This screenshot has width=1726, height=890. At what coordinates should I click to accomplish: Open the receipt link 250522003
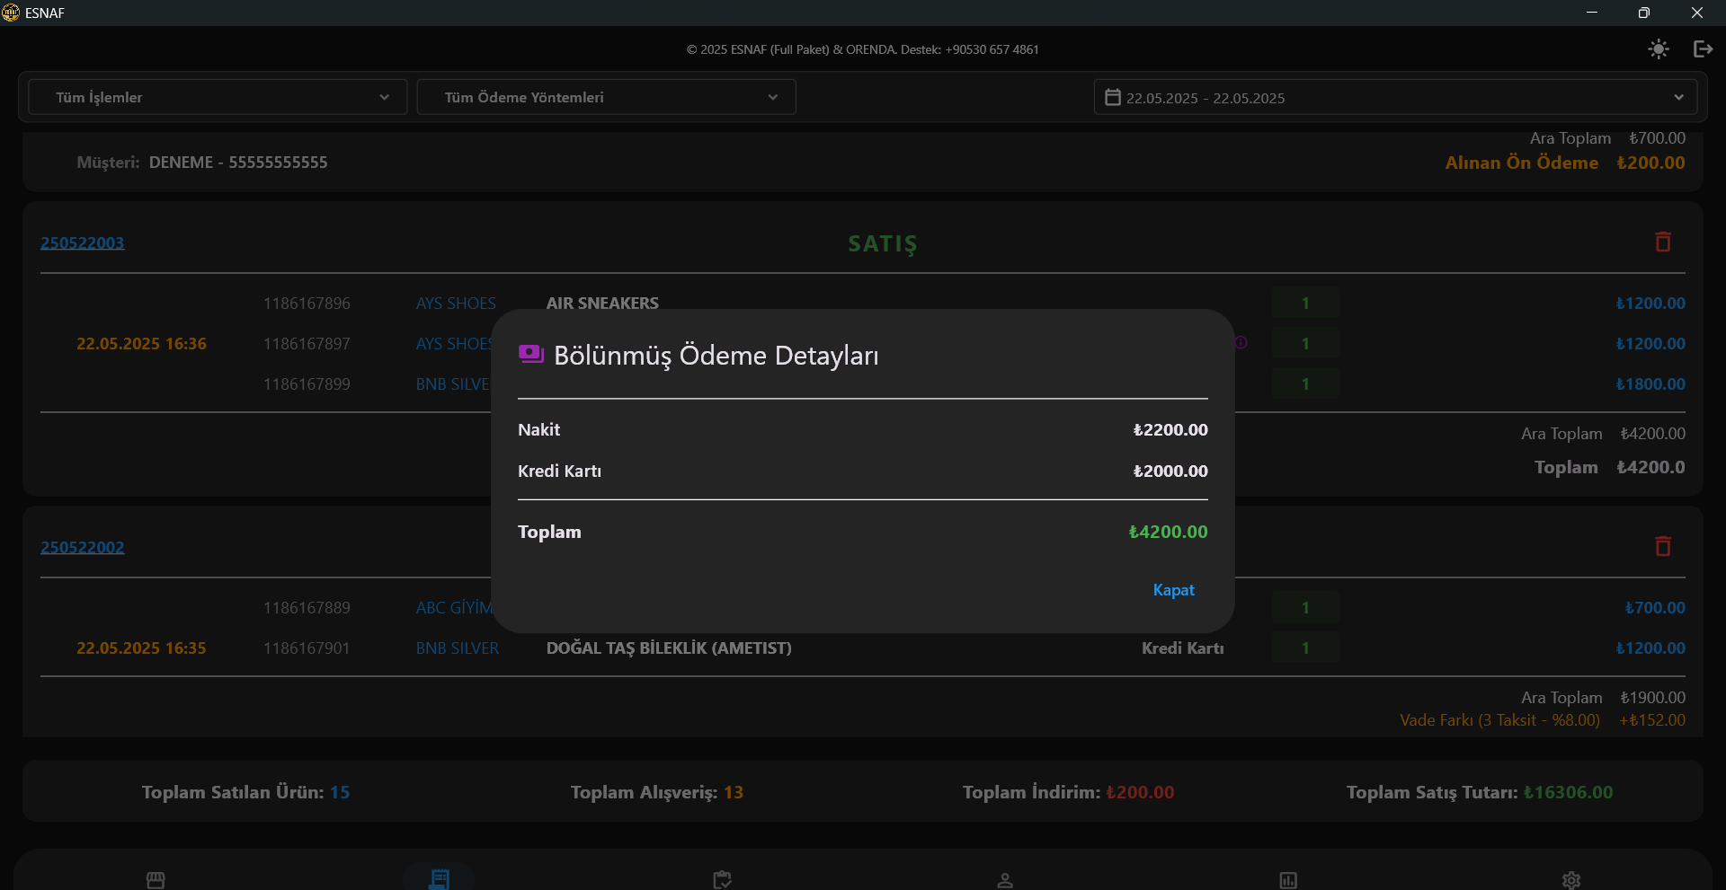click(x=83, y=242)
